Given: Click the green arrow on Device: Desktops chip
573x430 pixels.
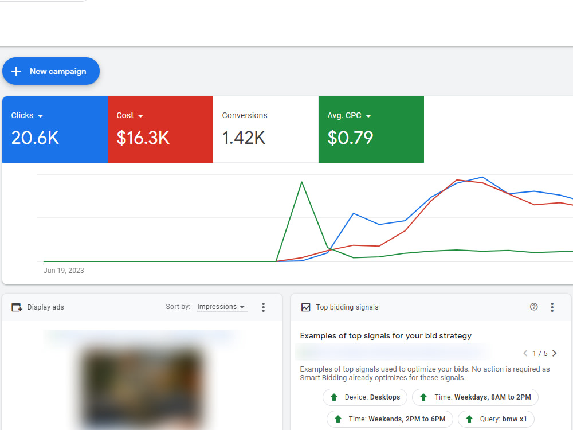Looking at the screenshot, I should [x=333, y=397].
